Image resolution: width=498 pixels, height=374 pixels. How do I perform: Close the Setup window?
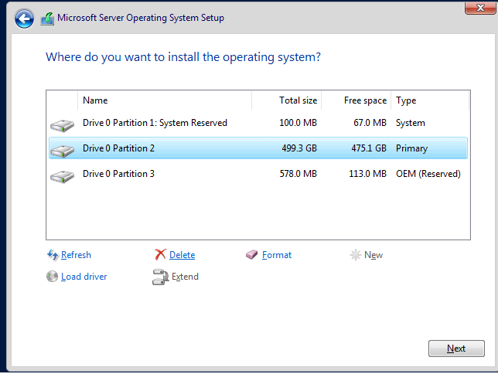[x=480, y=8]
